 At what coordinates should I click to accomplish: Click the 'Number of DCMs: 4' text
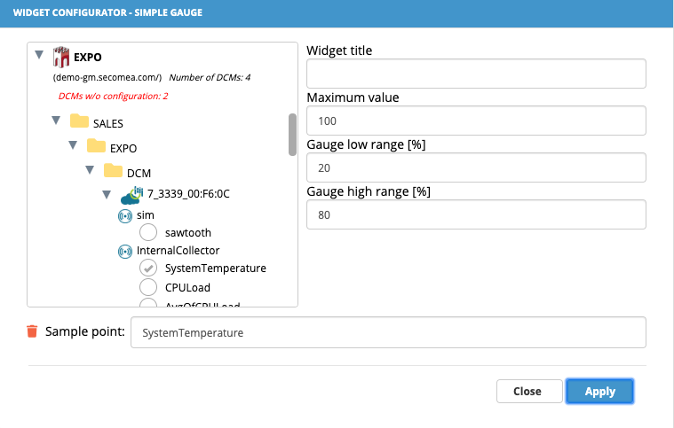[x=210, y=78]
